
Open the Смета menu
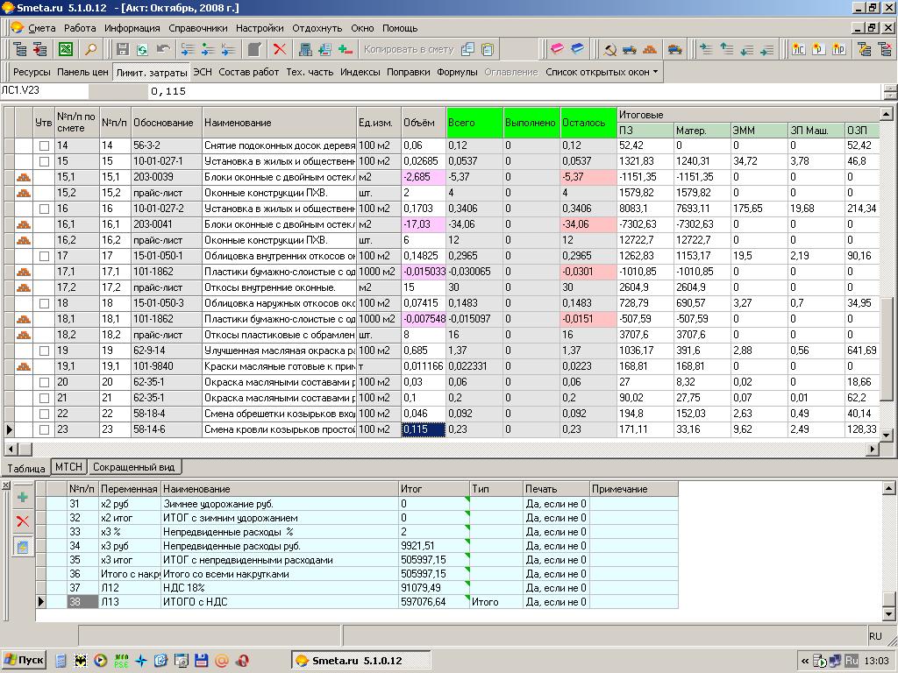[42, 28]
